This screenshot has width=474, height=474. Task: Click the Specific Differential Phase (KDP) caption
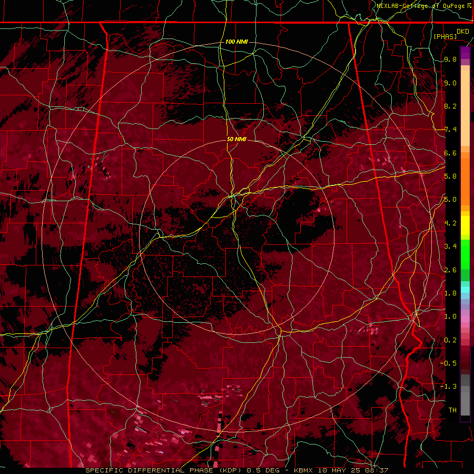tap(164, 470)
